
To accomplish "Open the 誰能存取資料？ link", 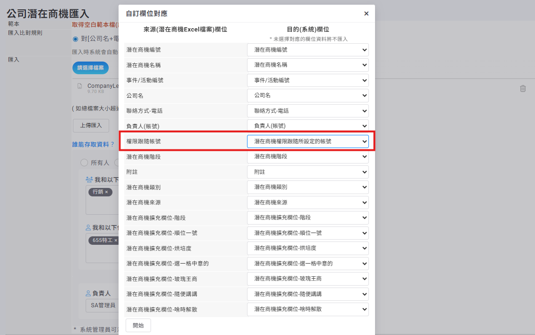I will tap(93, 144).
